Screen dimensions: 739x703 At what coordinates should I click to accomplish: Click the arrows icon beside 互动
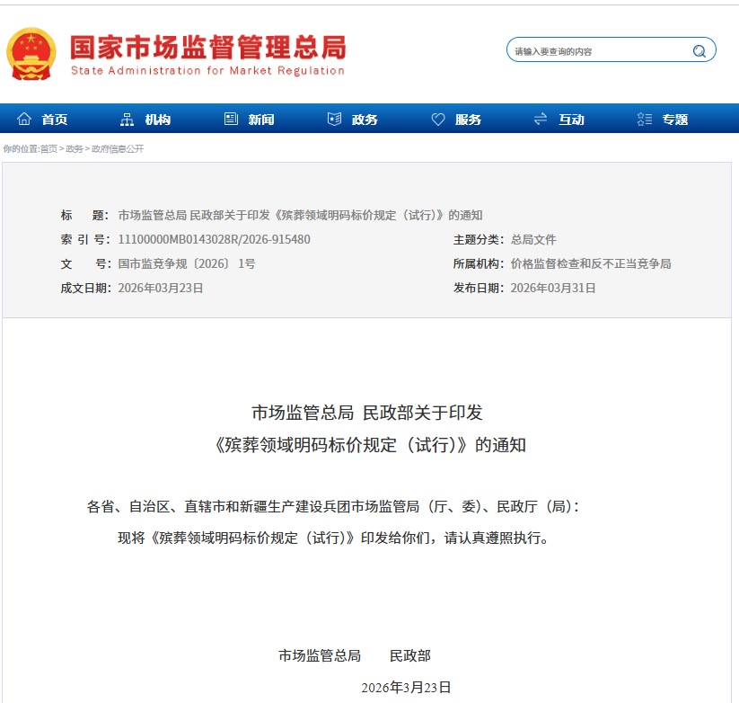[x=541, y=120]
